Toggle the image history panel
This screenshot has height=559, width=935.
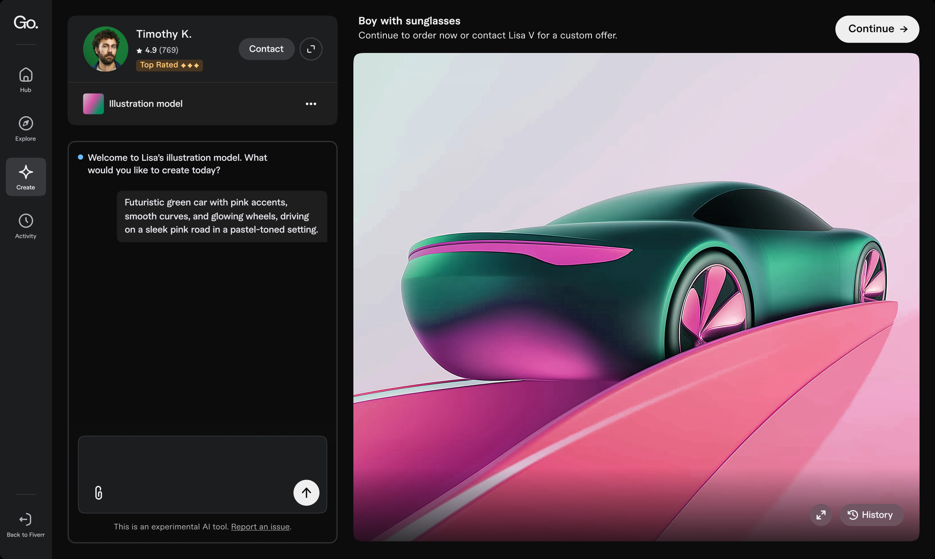[870, 515]
